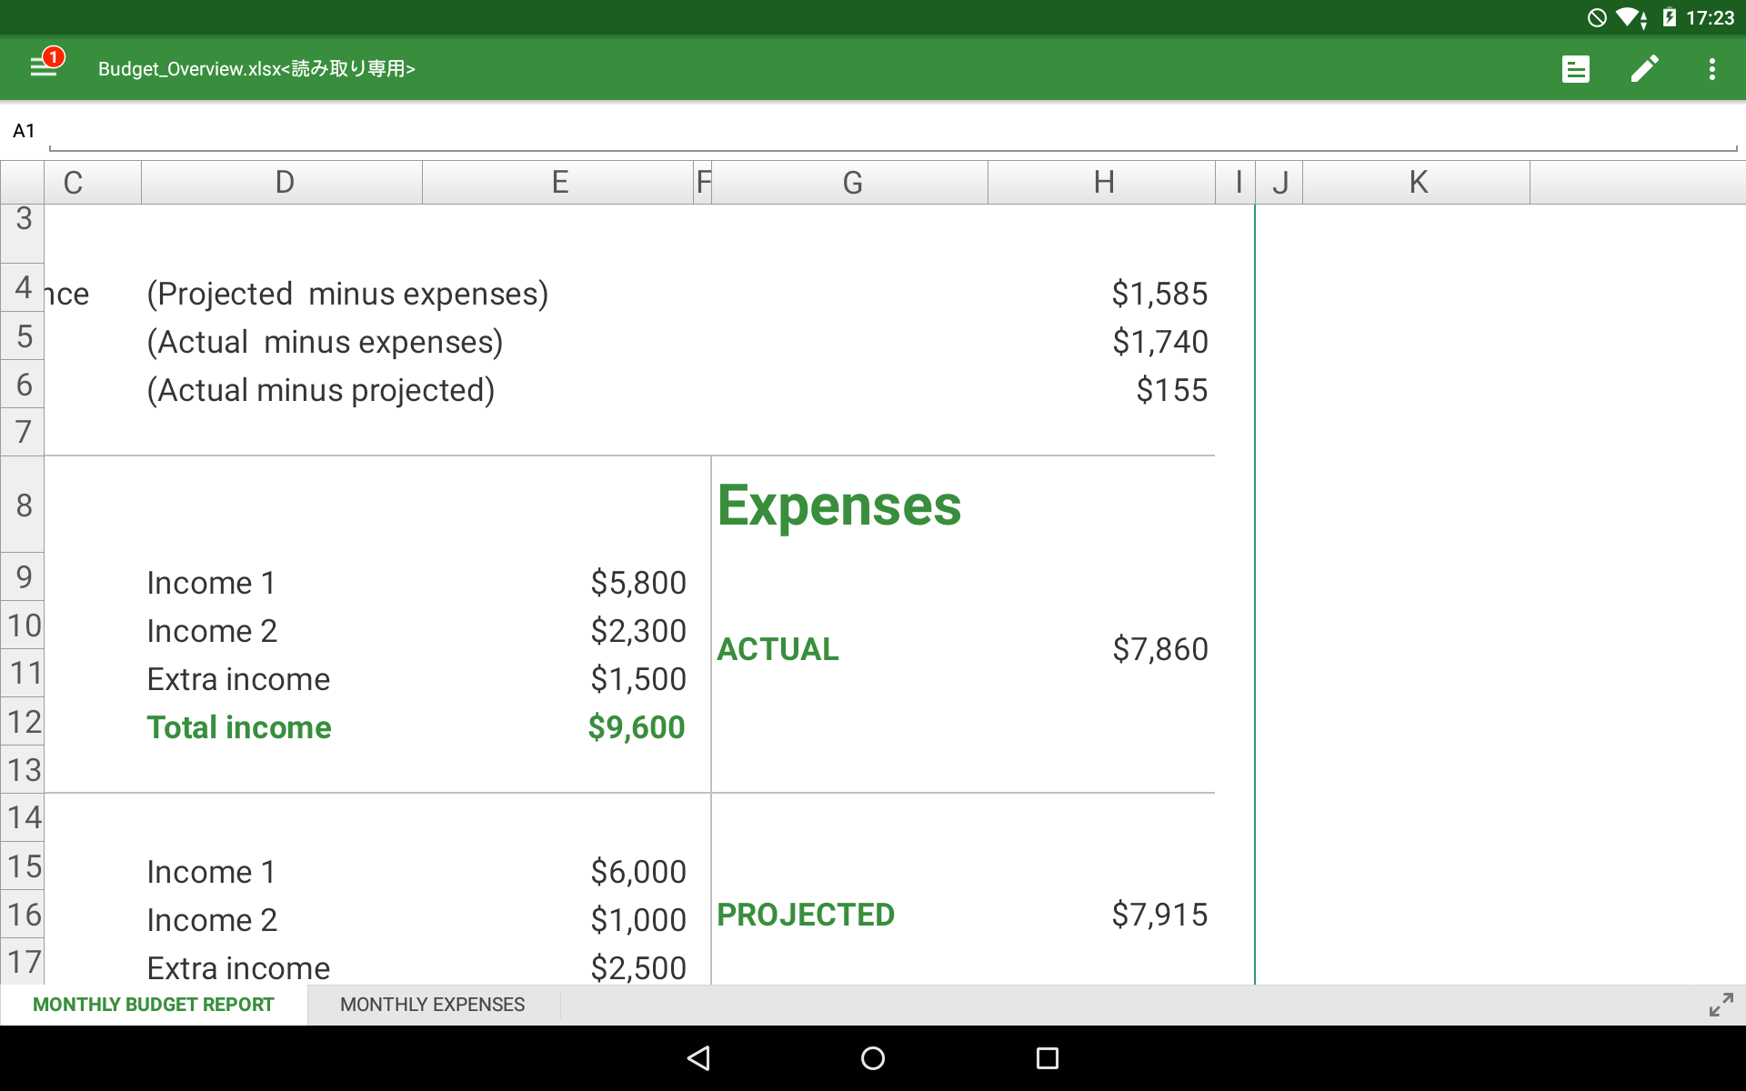The image size is (1746, 1091).
Task: Select the (Projected minus expenses) cell
Action: coord(347,294)
